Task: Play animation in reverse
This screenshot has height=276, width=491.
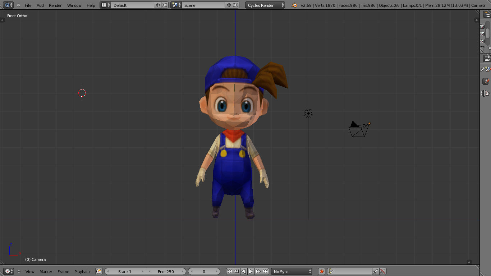Action: [x=244, y=271]
